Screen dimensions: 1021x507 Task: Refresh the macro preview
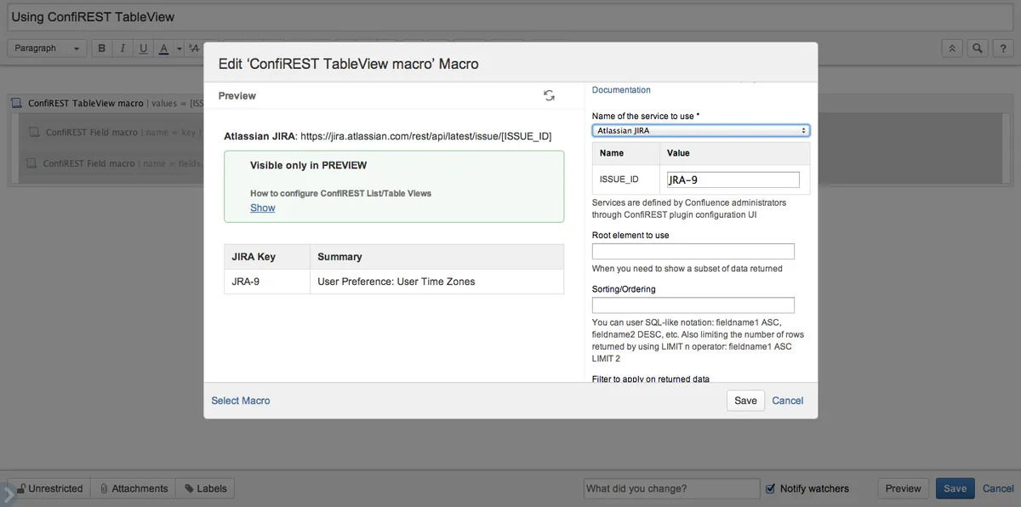(549, 96)
